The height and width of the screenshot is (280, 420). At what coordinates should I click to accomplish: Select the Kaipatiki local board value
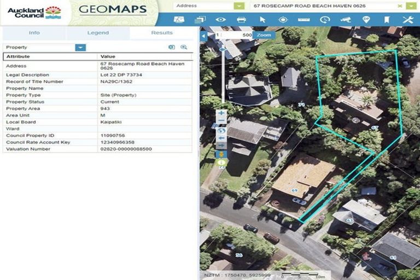click(x=111, y=122)
